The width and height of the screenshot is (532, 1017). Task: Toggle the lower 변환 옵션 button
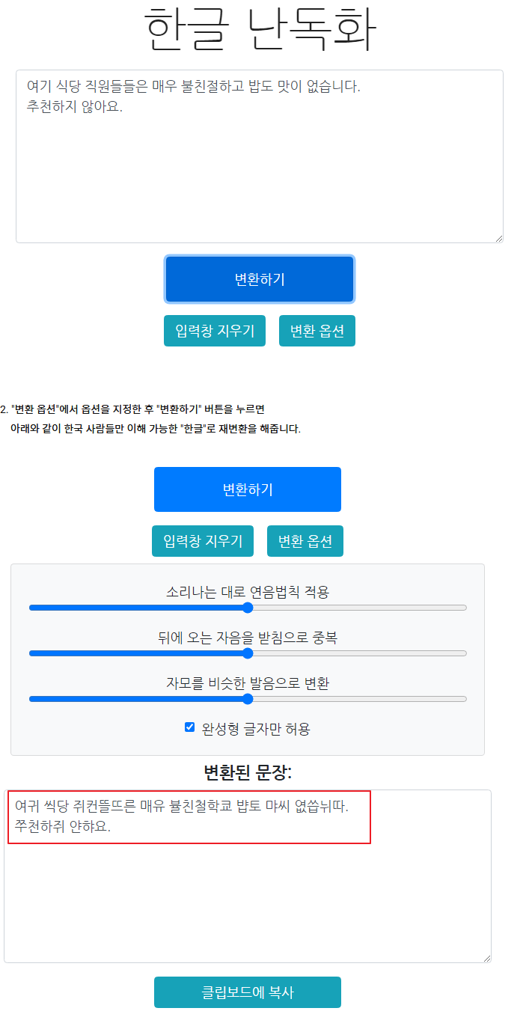pyautogui.click(x=305, y=541)
